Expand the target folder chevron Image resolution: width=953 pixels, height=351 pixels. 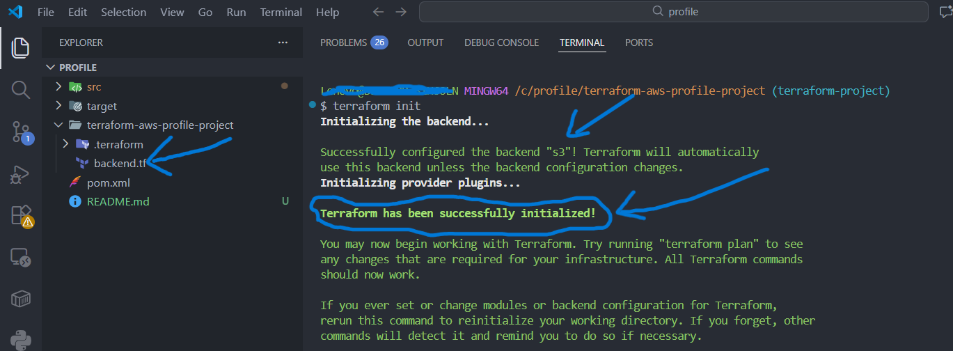click(58, 107)
